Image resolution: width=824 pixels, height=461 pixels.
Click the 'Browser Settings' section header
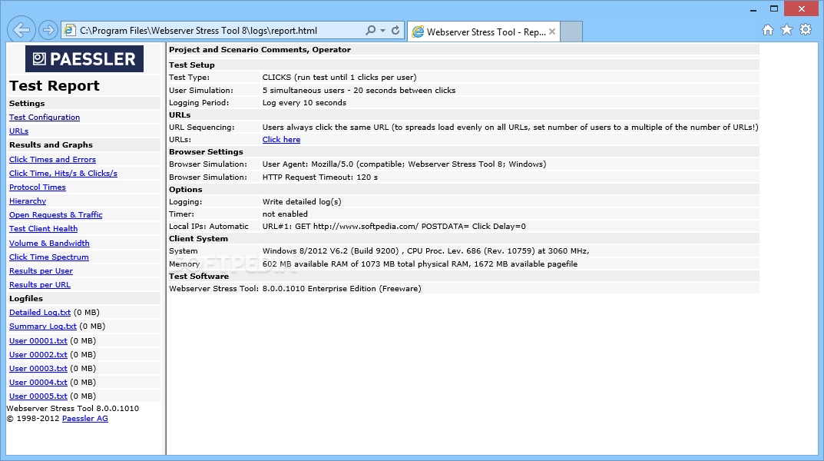(206, 152)
